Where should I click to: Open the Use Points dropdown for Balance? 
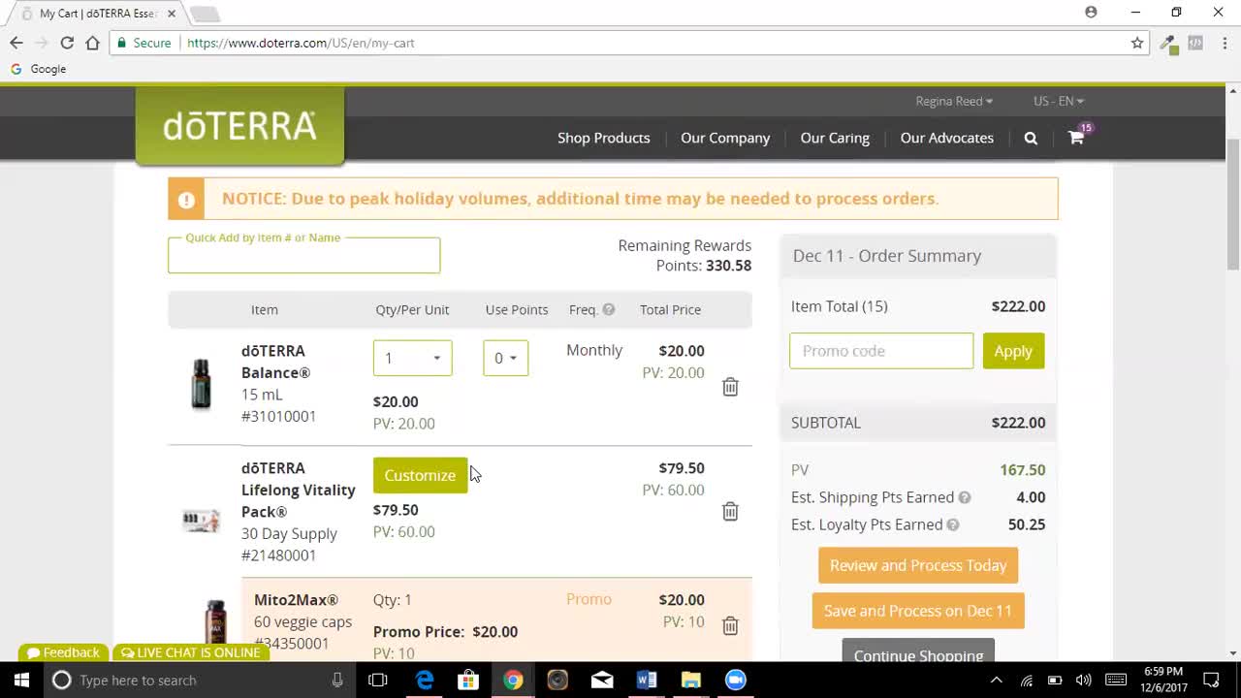[506, 358]
